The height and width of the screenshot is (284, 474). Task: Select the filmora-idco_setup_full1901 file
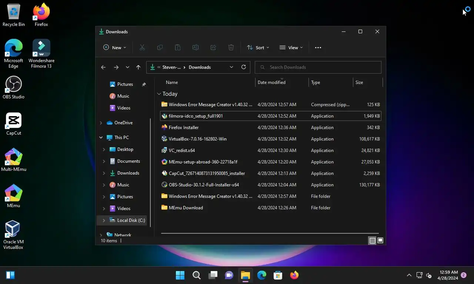click(271, 116)
